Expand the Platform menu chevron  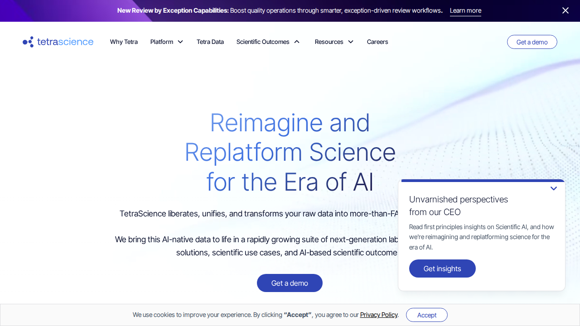tap(180, 42)
